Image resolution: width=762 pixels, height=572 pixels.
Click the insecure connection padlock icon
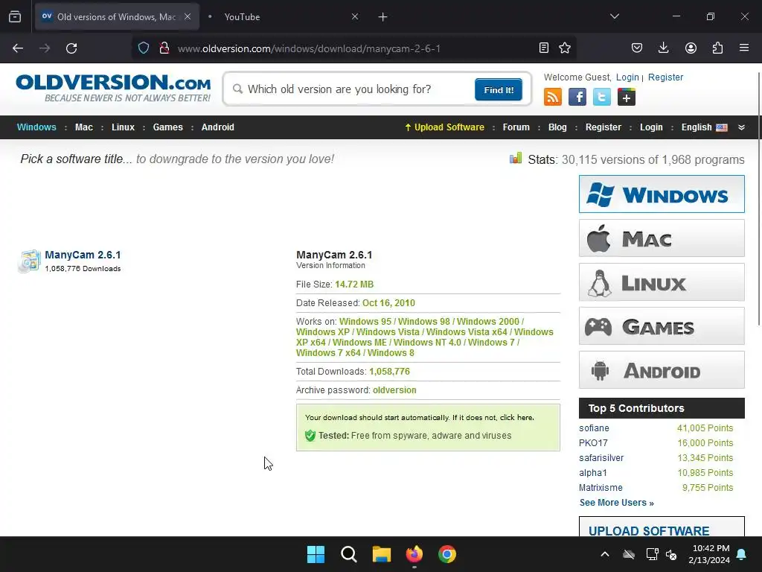pyautogui.click(x=164, y=48)
